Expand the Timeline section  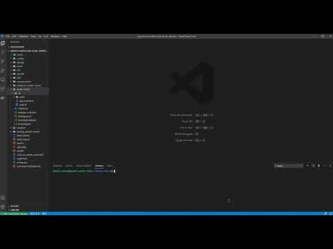[x=28, y=210]
